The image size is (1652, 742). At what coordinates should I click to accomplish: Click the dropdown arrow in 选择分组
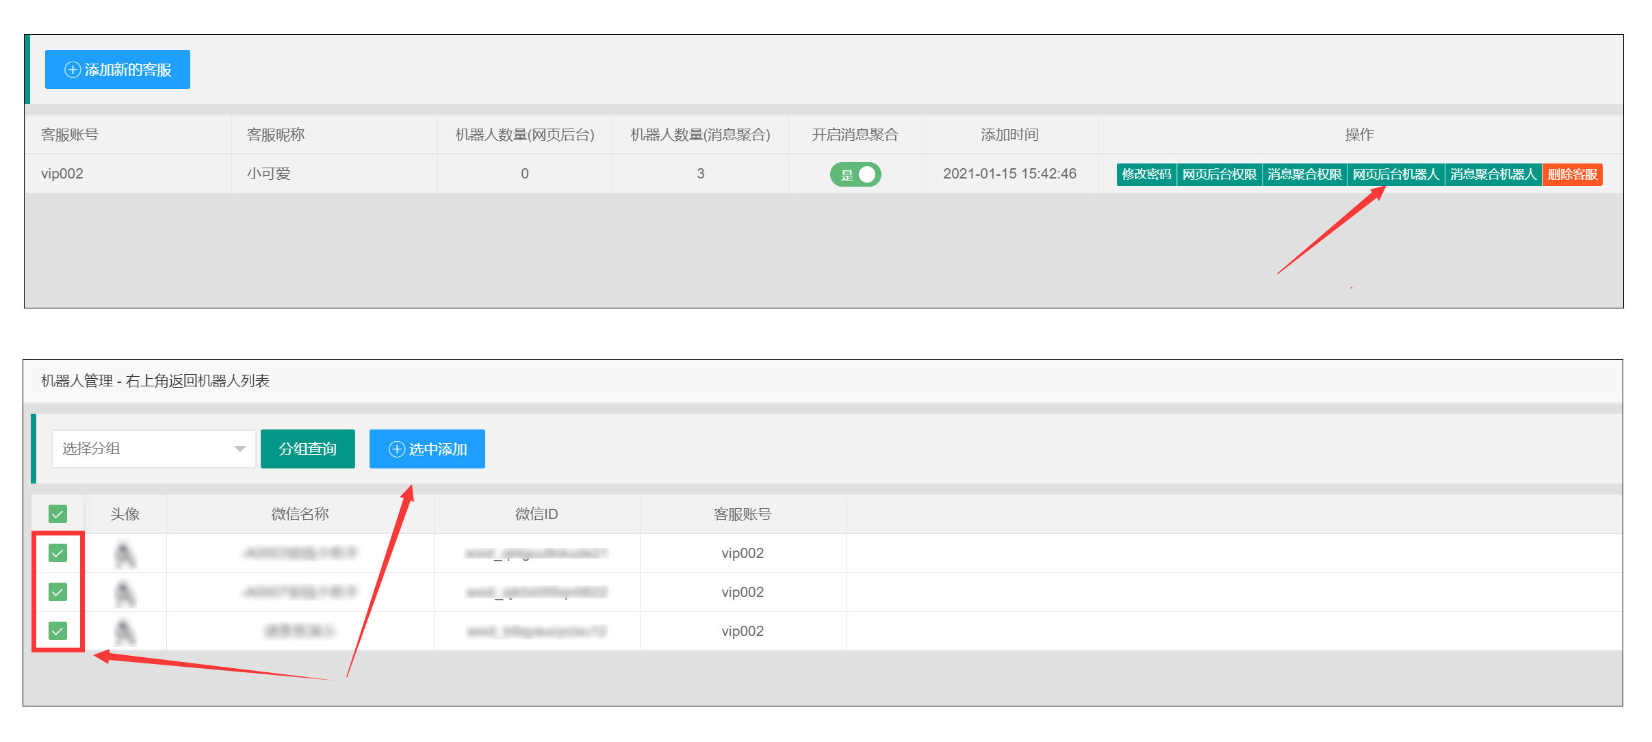point(240,449)
